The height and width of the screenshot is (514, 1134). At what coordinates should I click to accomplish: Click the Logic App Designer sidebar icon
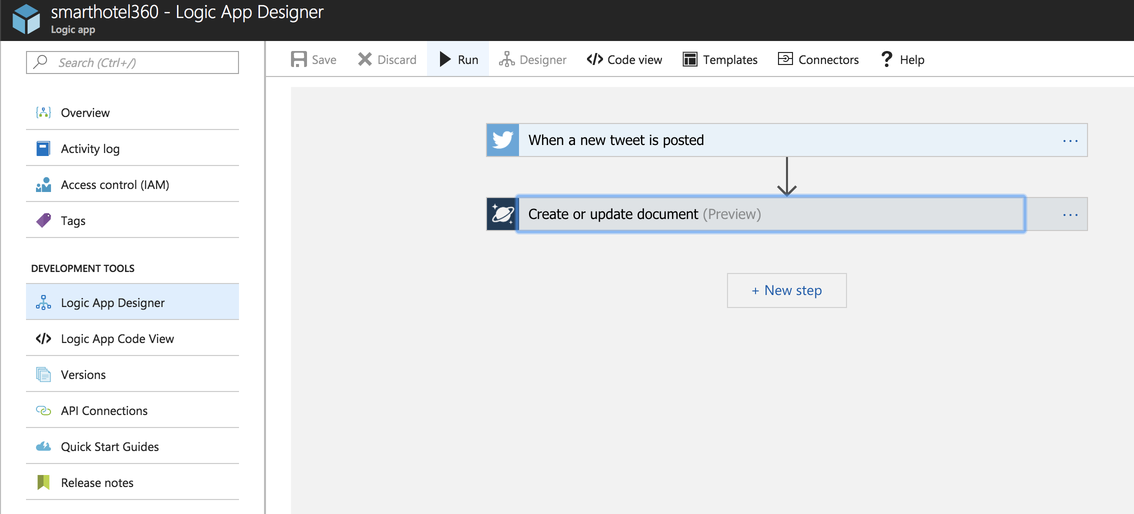pos(43,302)
